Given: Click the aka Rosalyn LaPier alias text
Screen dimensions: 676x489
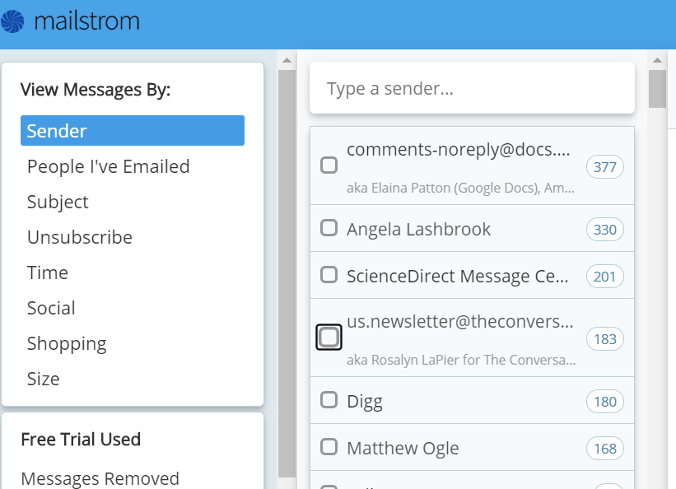Looking at the screenshot, I should 461,360.
